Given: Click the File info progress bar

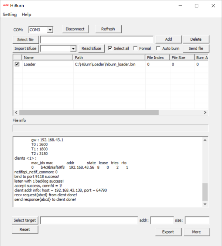Looking at the screenshot, I should pos(111,128).
